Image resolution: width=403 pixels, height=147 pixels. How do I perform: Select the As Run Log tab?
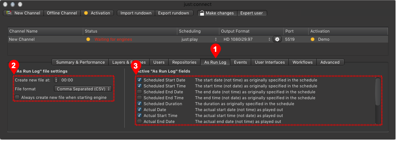click(215, 62)
